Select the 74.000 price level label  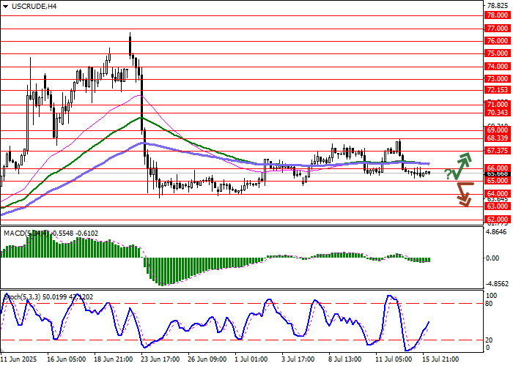(498, 67)
